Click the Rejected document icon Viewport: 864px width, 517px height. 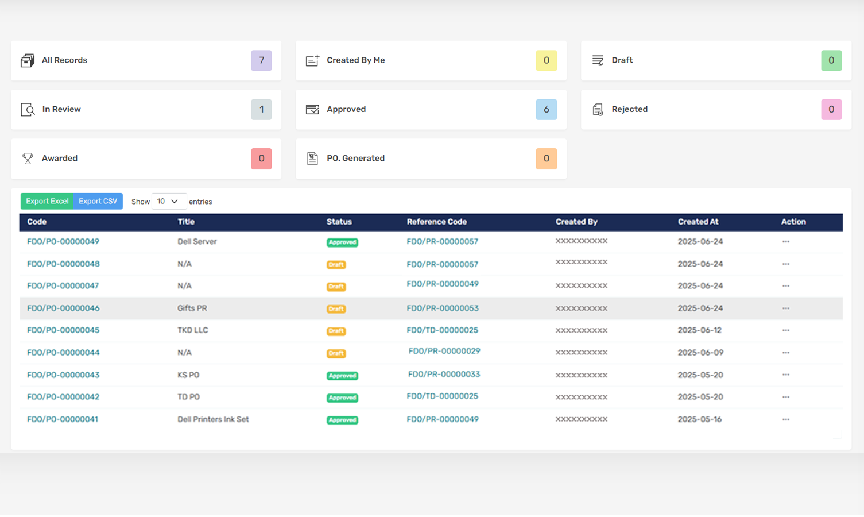point(598,110)
